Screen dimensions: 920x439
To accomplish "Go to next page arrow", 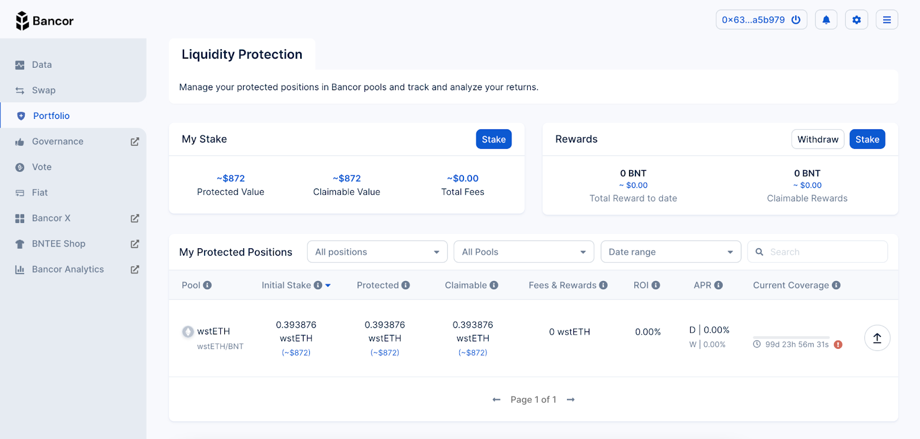I will 570,399.
